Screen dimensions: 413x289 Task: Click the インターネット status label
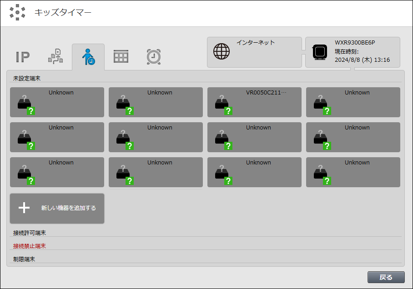(255, 43)
